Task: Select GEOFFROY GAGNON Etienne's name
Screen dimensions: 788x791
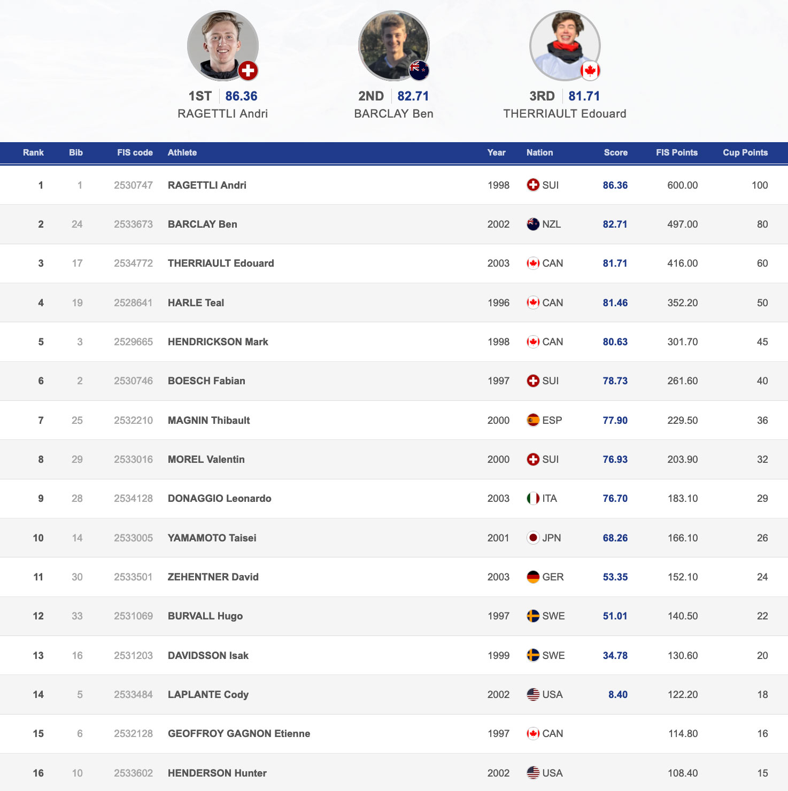Action: point(238,733)
